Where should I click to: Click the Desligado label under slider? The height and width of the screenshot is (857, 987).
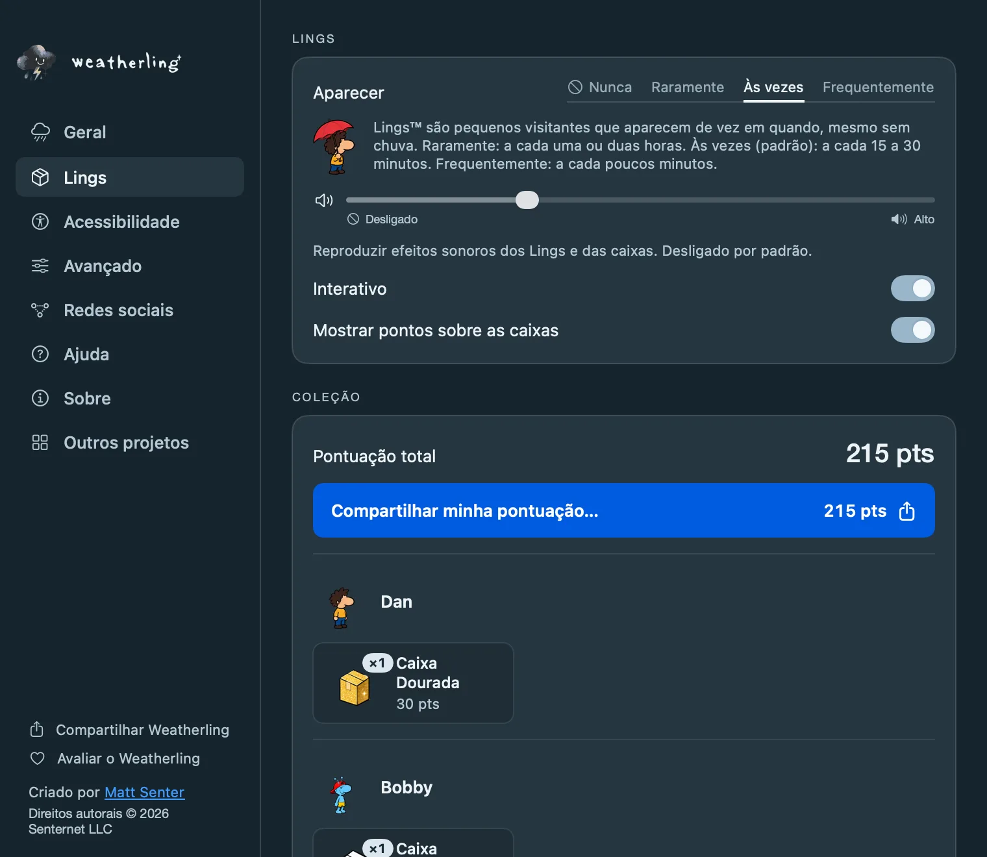click(392, 219)
